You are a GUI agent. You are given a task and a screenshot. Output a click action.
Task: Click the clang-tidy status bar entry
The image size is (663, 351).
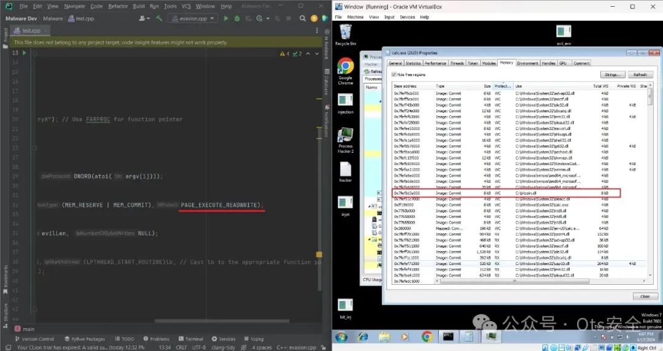point(223,347)
